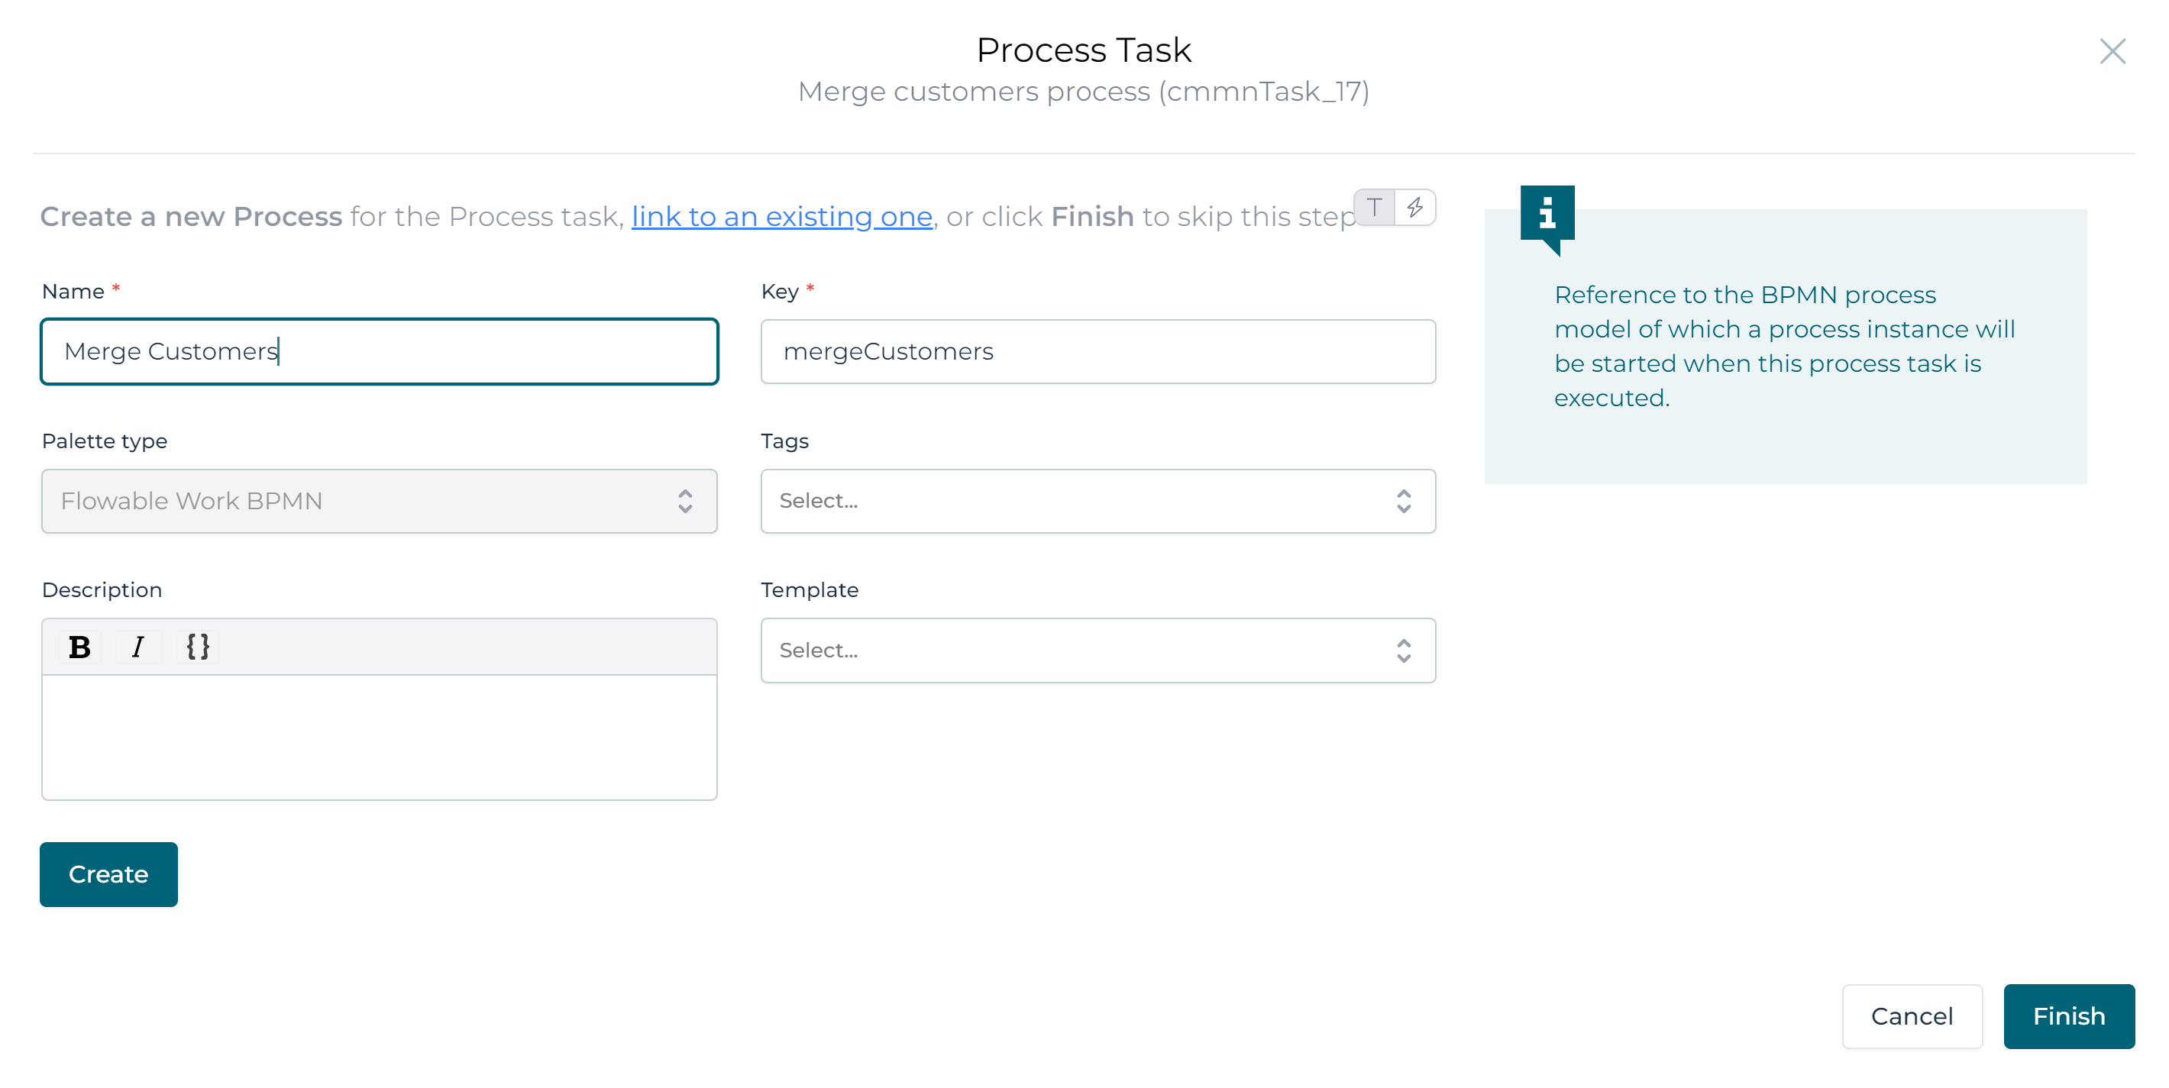Click the Template field stepper arrows
The height and width of the screenshot is (1088, 2169).
pyautogui.click(x=1403, y=650)
